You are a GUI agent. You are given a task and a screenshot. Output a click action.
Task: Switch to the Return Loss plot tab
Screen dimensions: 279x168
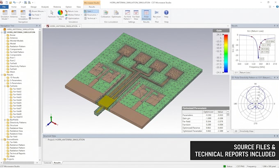coord(245,73)
